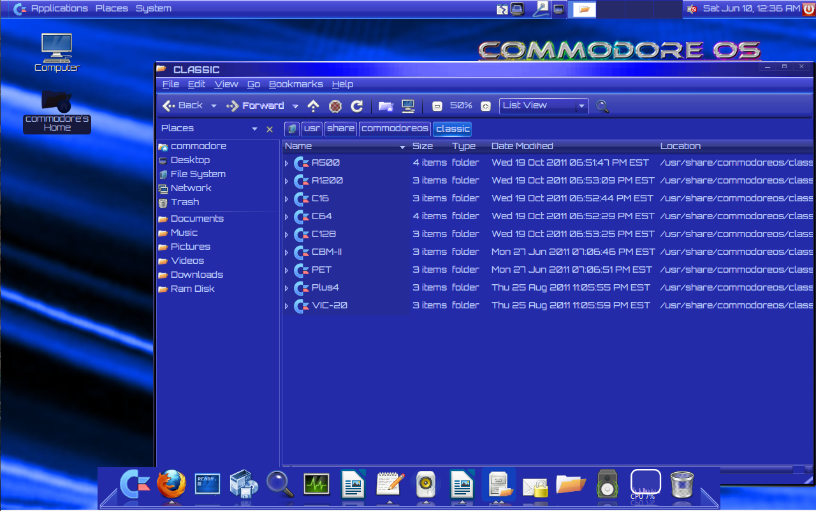The width and height of the screenshot is (816, 511).
Task: Reload the current folder
Action: [357, 106]
